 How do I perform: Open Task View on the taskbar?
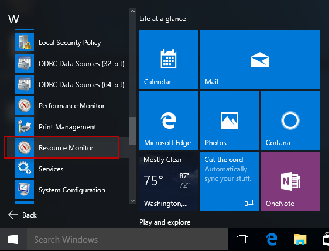(242, 239)
